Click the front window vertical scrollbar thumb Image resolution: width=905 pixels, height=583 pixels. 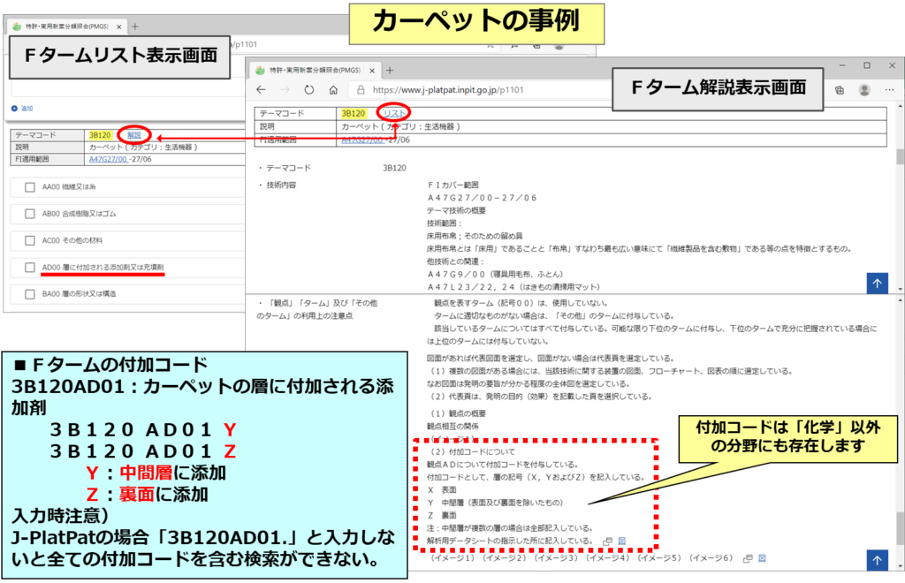(900, 157)
